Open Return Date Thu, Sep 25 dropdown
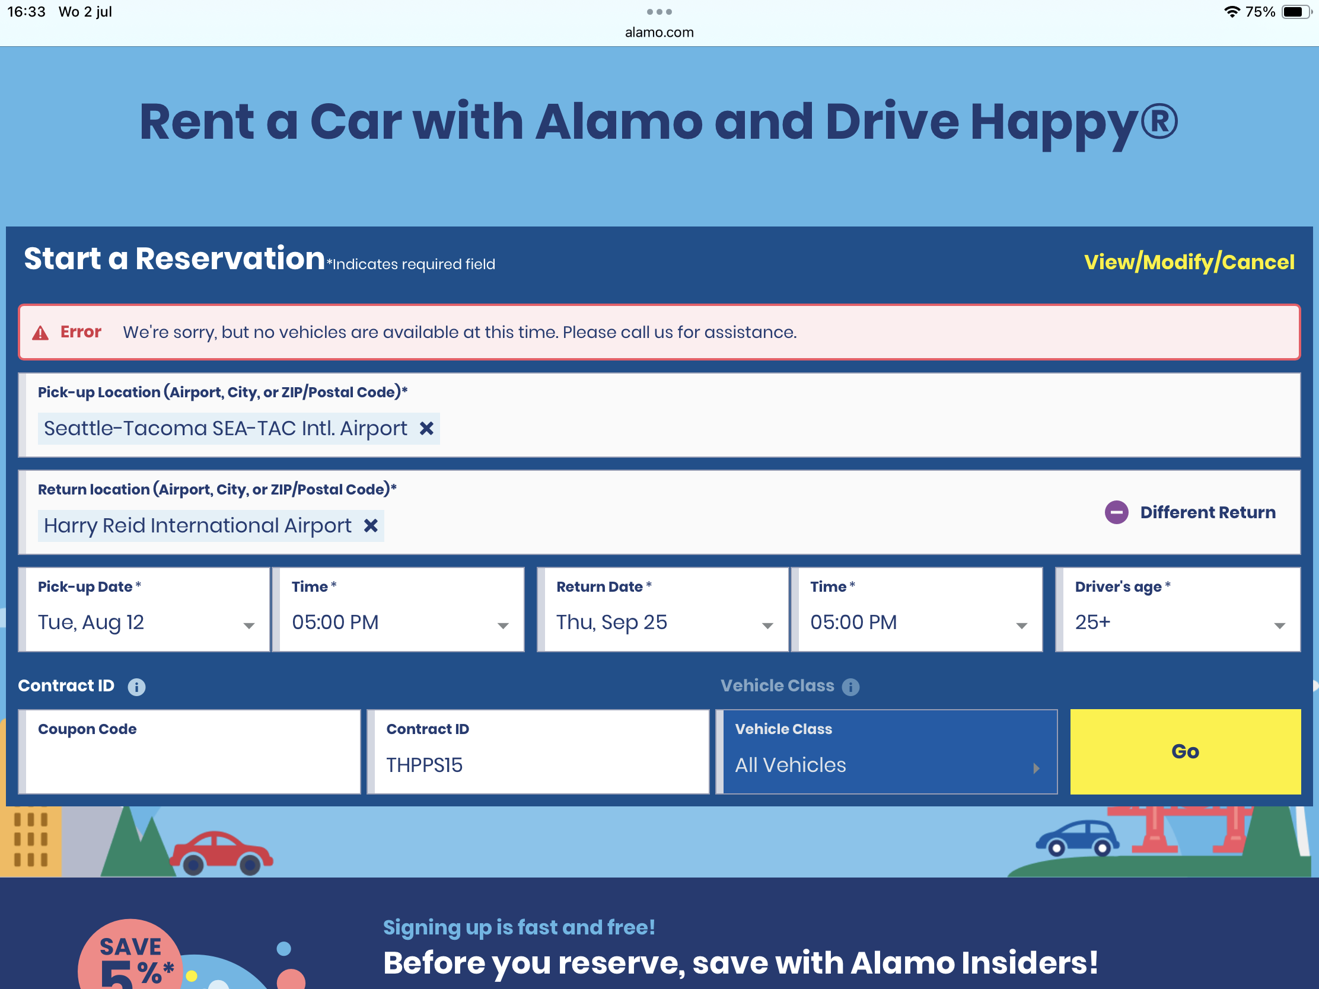This screenshot has width=1319, height=989. click(x=663, y=623)
